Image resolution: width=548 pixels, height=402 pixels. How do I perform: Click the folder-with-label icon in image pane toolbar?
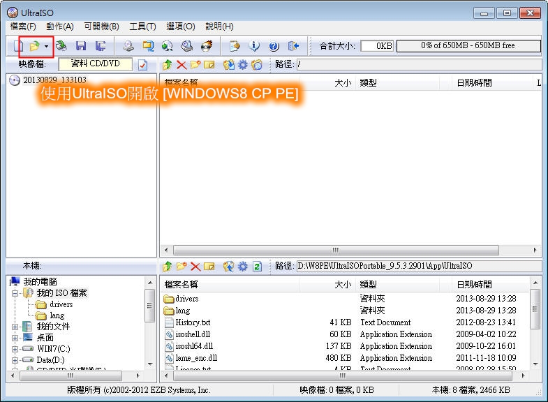click(x=257, y=65)
